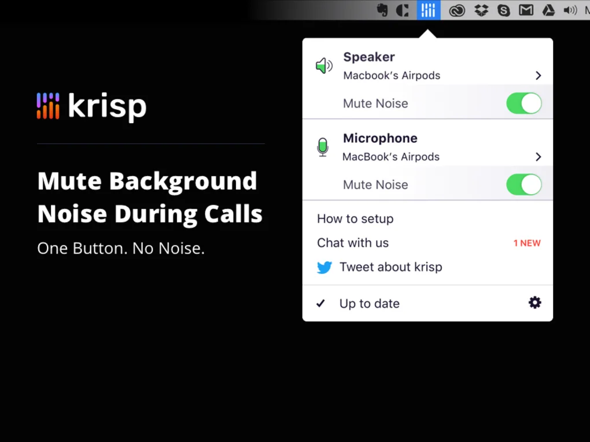Open Krisp settings via the gear icon
The height and width of the screenshot is (442, 590).
click(534, 302)
